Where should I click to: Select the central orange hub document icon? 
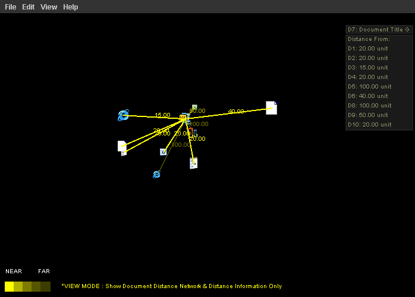pos(183,118)
